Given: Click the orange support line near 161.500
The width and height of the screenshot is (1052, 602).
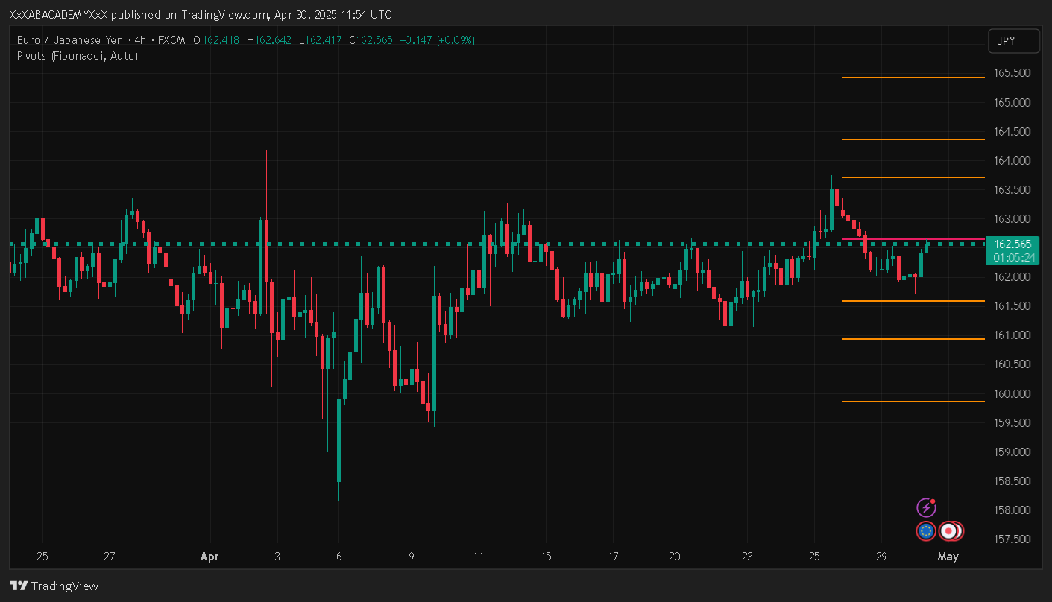Looking at the screenshot, I should (x=913, y=301).
